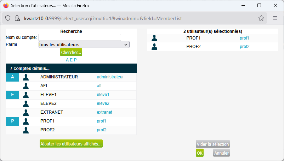This screenshot has height=161, width=284.
Task: Click the Firefox logo in title bar
Action: 6,5
